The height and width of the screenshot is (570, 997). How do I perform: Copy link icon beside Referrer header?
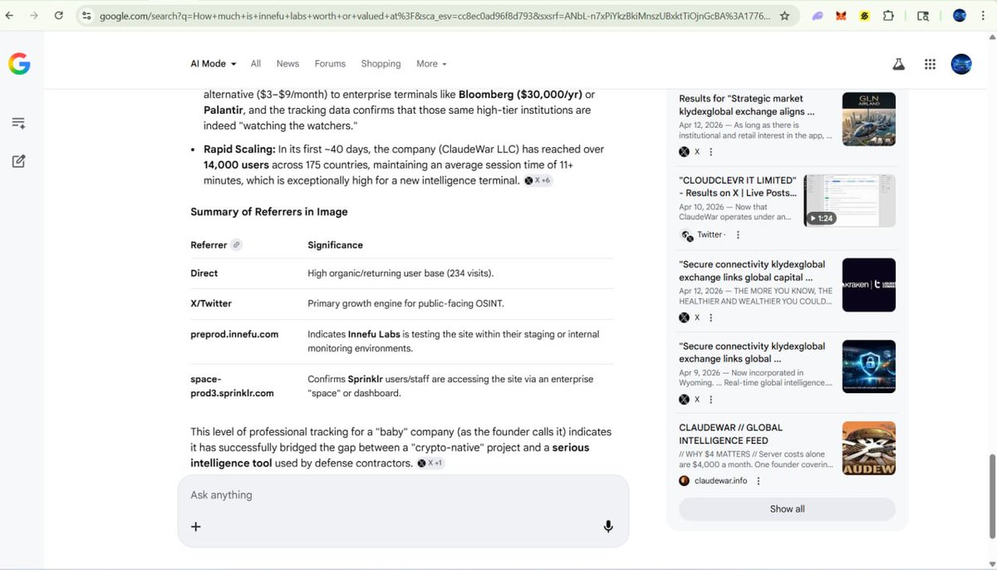pos(236,245)
